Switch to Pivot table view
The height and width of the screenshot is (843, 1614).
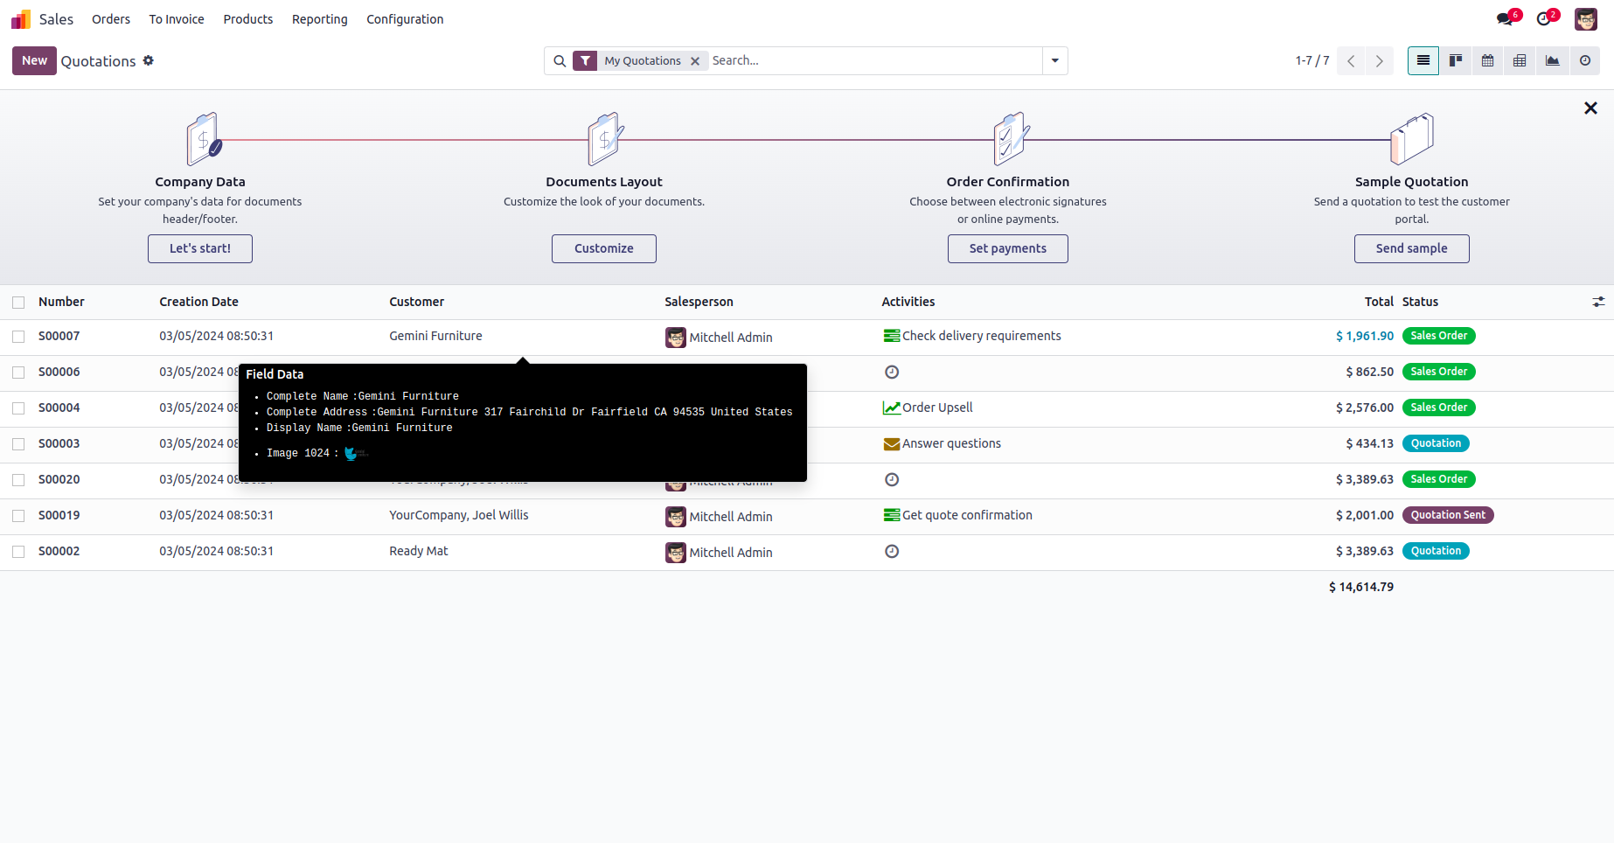[1520, 61]
